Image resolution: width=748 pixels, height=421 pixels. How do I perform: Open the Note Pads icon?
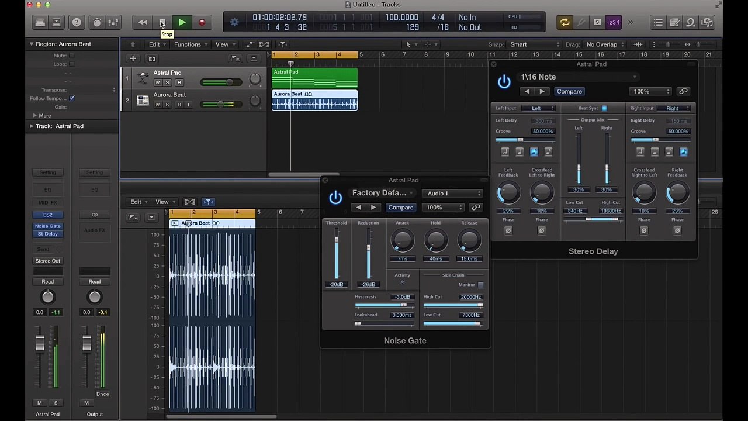(674, 23)
